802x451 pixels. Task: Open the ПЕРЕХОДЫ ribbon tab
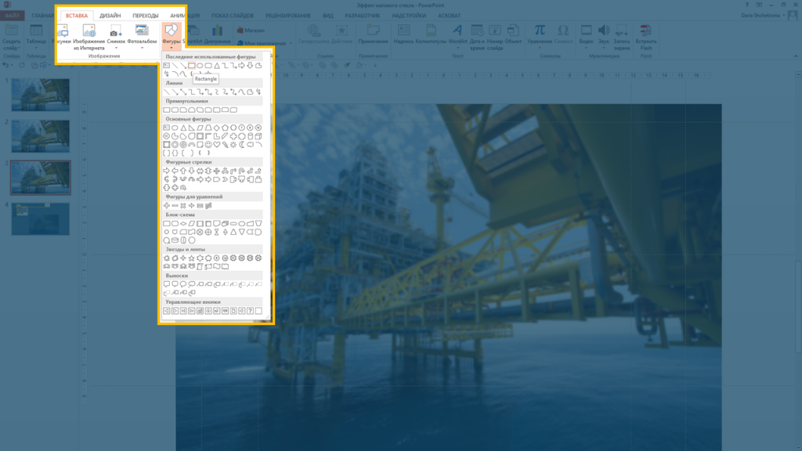click(x=145, y=16)
